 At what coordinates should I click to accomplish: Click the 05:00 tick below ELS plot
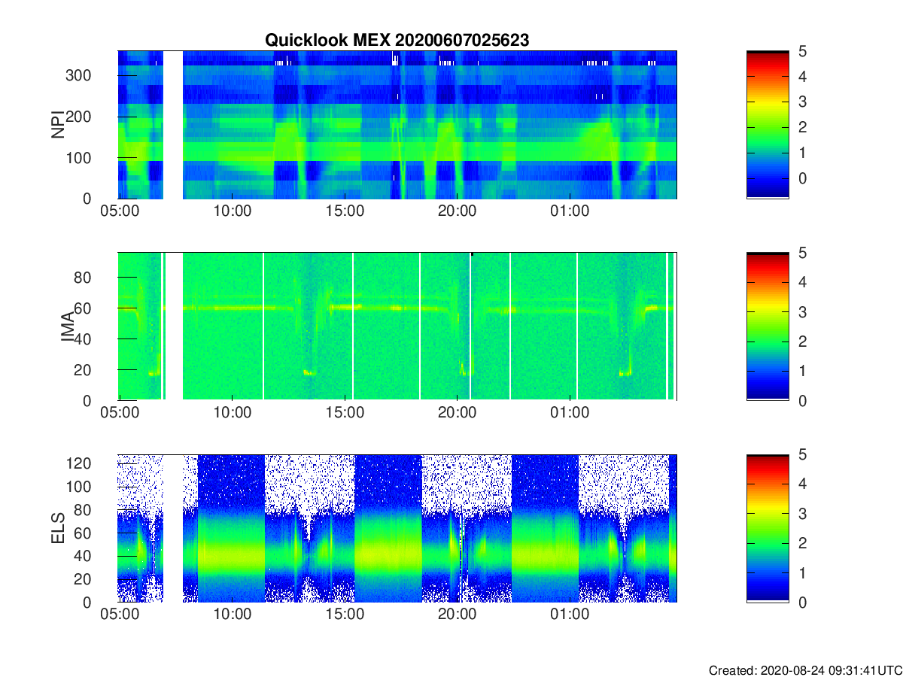120,615
